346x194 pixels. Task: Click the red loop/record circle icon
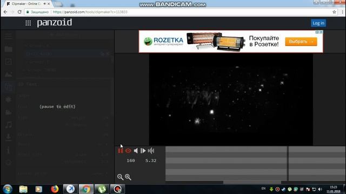(x=128, y=151)
